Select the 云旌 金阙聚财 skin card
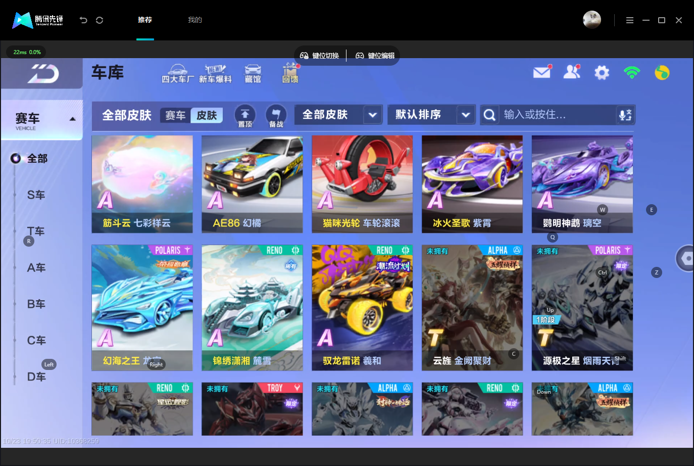Screen dimensions: 694x466 point(472,308)
